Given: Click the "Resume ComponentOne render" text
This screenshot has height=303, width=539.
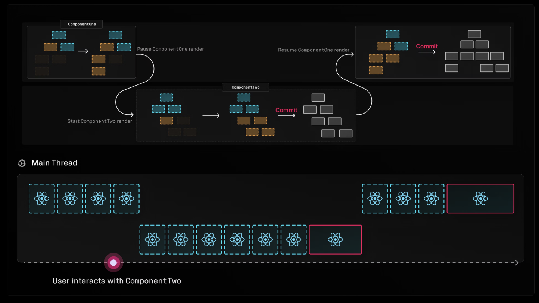Looking at the screenshot, I should pyautogui.click(x=314, y=50).
